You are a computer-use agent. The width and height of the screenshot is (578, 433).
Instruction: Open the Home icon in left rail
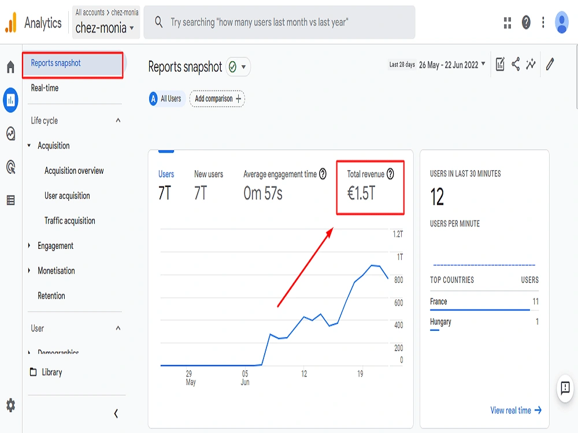pyautogui.click(x=9, y=67)
